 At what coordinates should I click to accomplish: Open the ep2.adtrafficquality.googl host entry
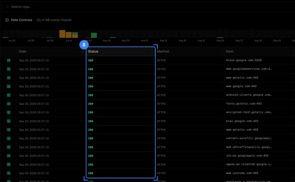(x=249, y=147)
